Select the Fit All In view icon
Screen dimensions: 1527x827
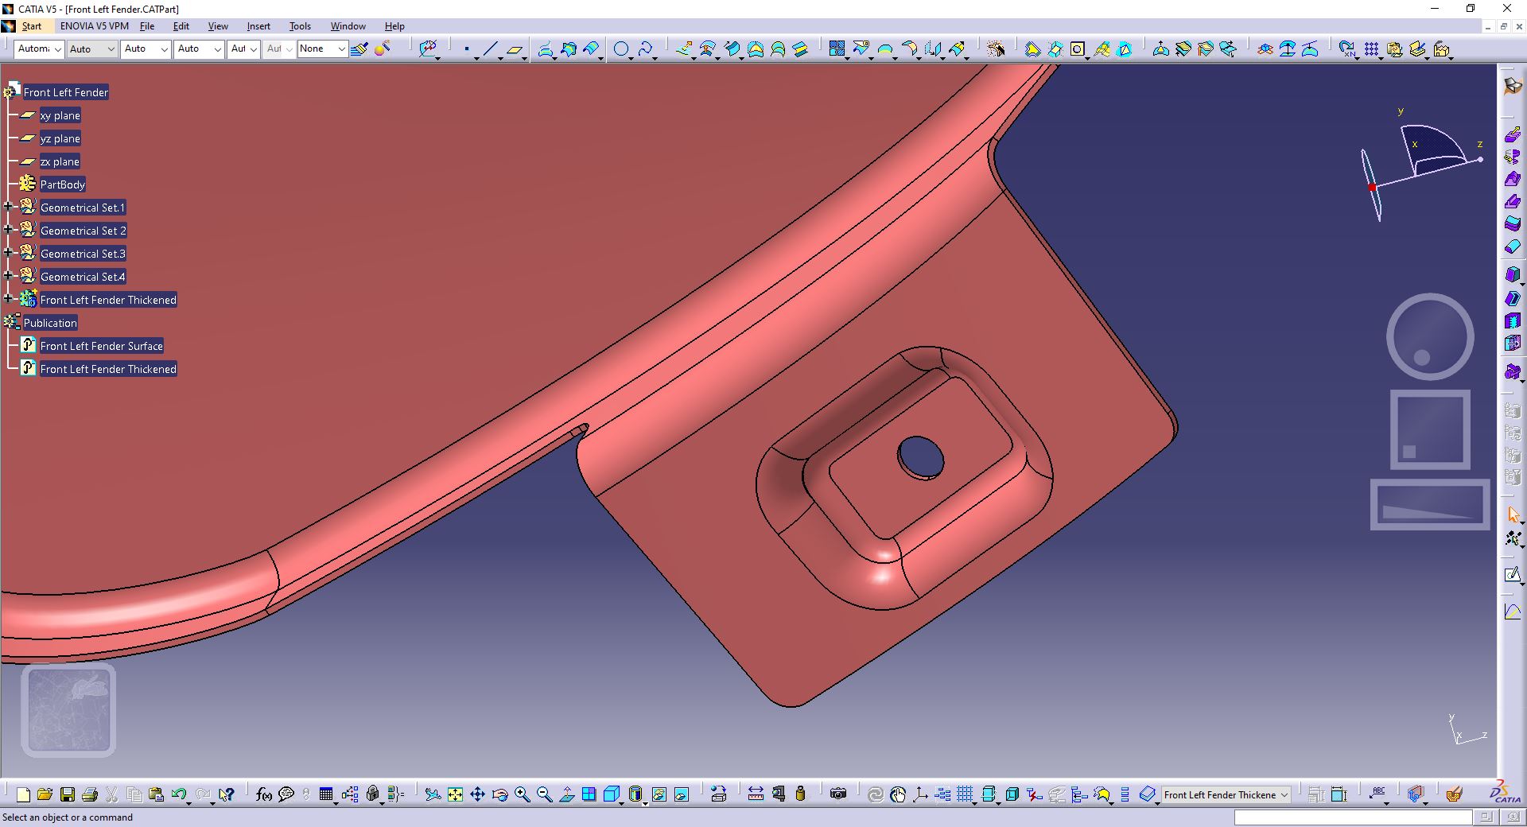[455, 794]
